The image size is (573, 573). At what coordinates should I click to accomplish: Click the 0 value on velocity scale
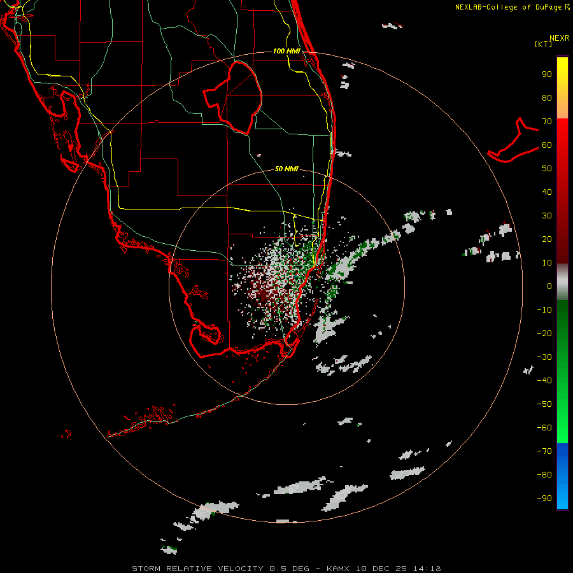click(x=549, y=286)
